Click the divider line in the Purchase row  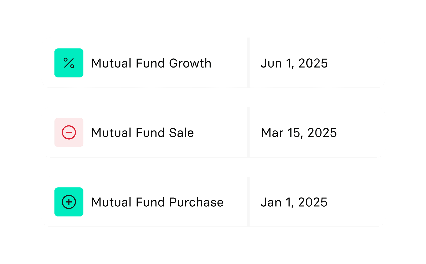(x=248, y=202)
